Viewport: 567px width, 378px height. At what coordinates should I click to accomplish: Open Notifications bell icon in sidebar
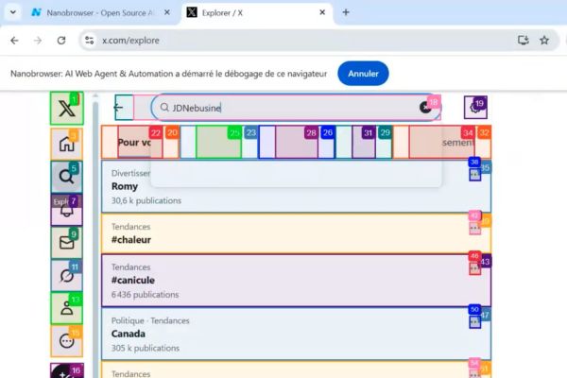66,211
